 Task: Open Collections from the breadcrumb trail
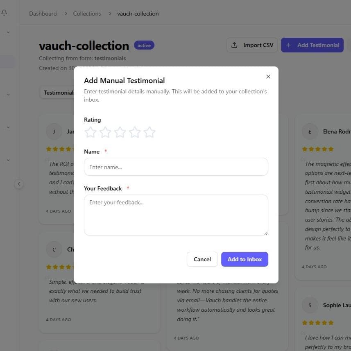tap(87, 13)
